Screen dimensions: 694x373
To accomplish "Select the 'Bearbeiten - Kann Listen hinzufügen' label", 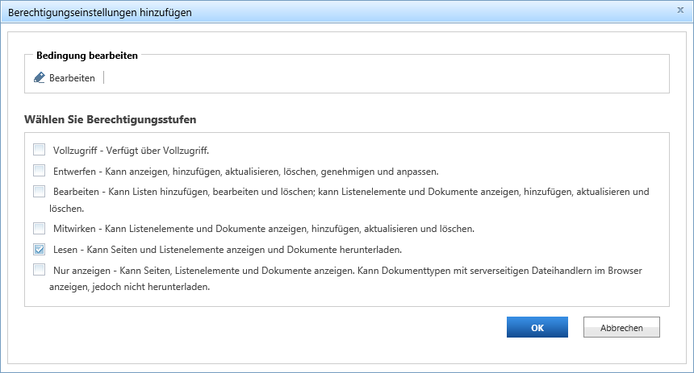I will coord(349,200).
